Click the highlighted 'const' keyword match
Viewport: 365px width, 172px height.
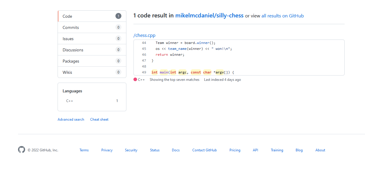[196, 72]
